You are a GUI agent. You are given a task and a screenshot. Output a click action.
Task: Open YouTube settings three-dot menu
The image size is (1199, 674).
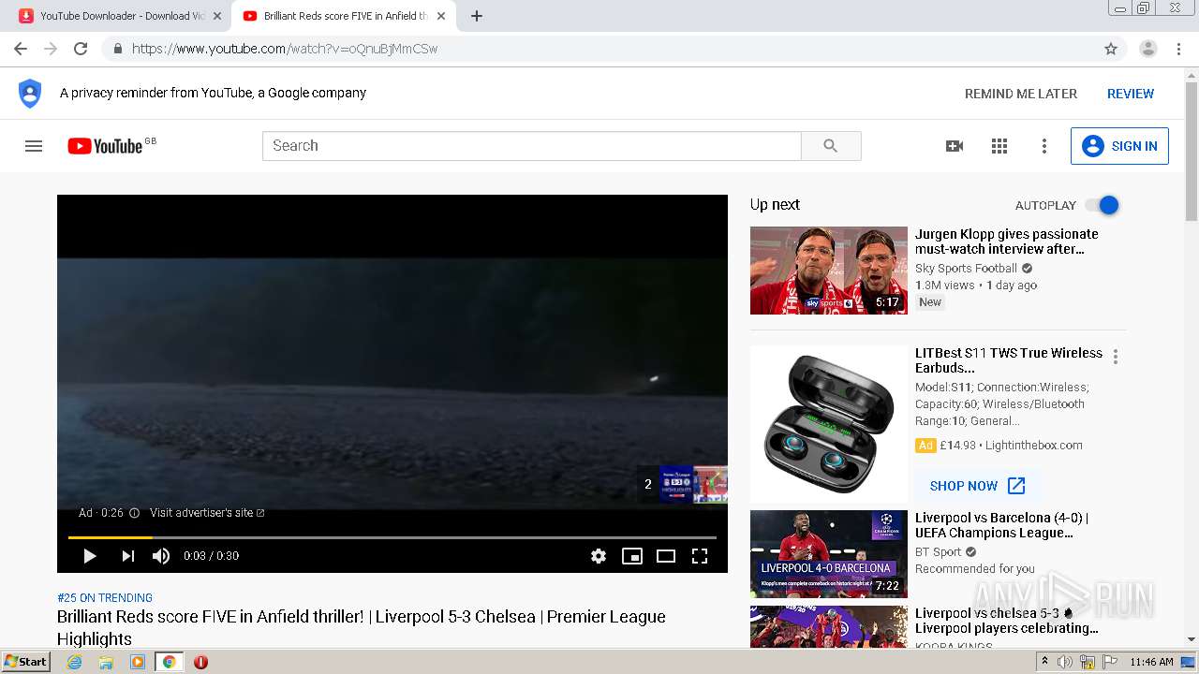pos(1044,146)
